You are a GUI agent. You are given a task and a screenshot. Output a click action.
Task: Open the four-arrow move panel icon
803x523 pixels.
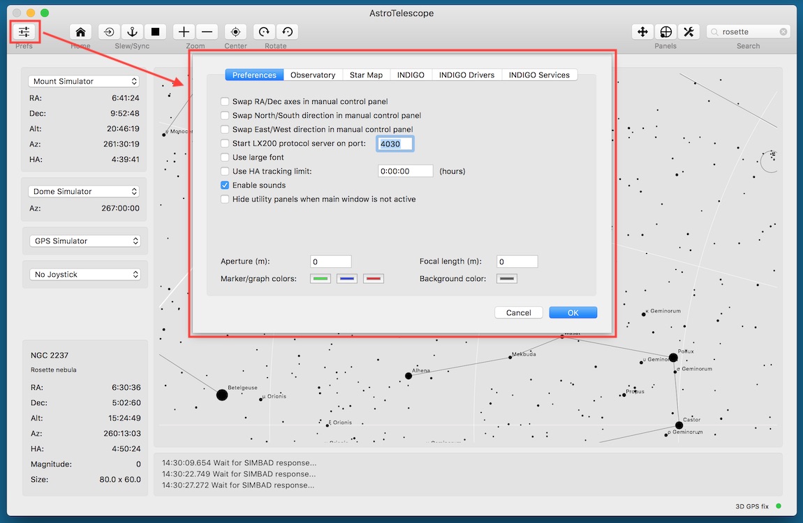(642, 31)
